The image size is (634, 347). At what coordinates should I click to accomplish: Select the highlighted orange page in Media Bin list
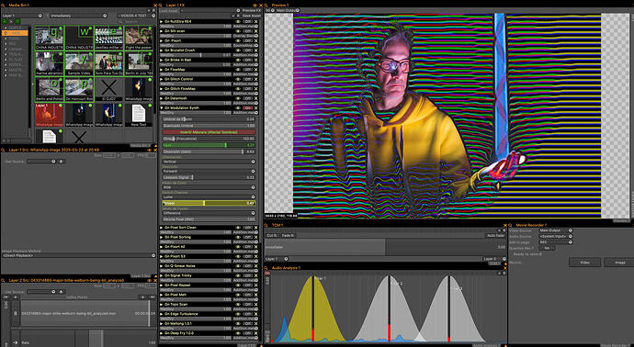click(x=16, y=33)
